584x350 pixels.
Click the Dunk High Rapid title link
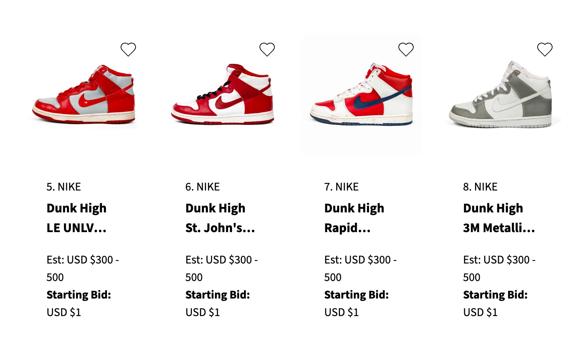click(x=354, y=218)
